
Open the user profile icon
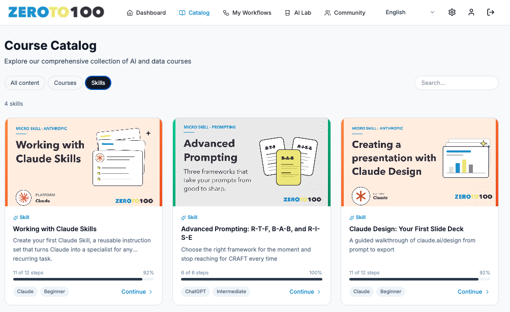pos(471,12)
